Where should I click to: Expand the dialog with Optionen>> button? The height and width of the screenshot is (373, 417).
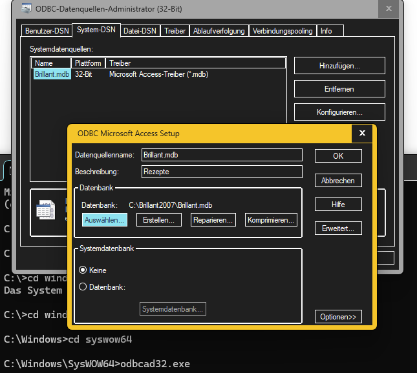[338, 317]
